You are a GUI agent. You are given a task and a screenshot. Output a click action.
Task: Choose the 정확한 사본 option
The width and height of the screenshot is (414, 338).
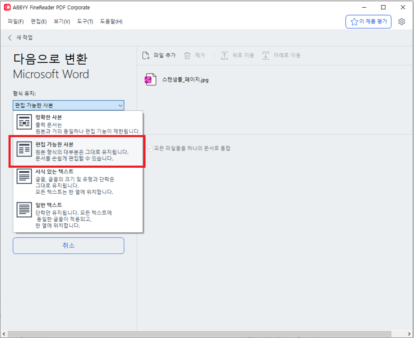(x=78, y=124)
